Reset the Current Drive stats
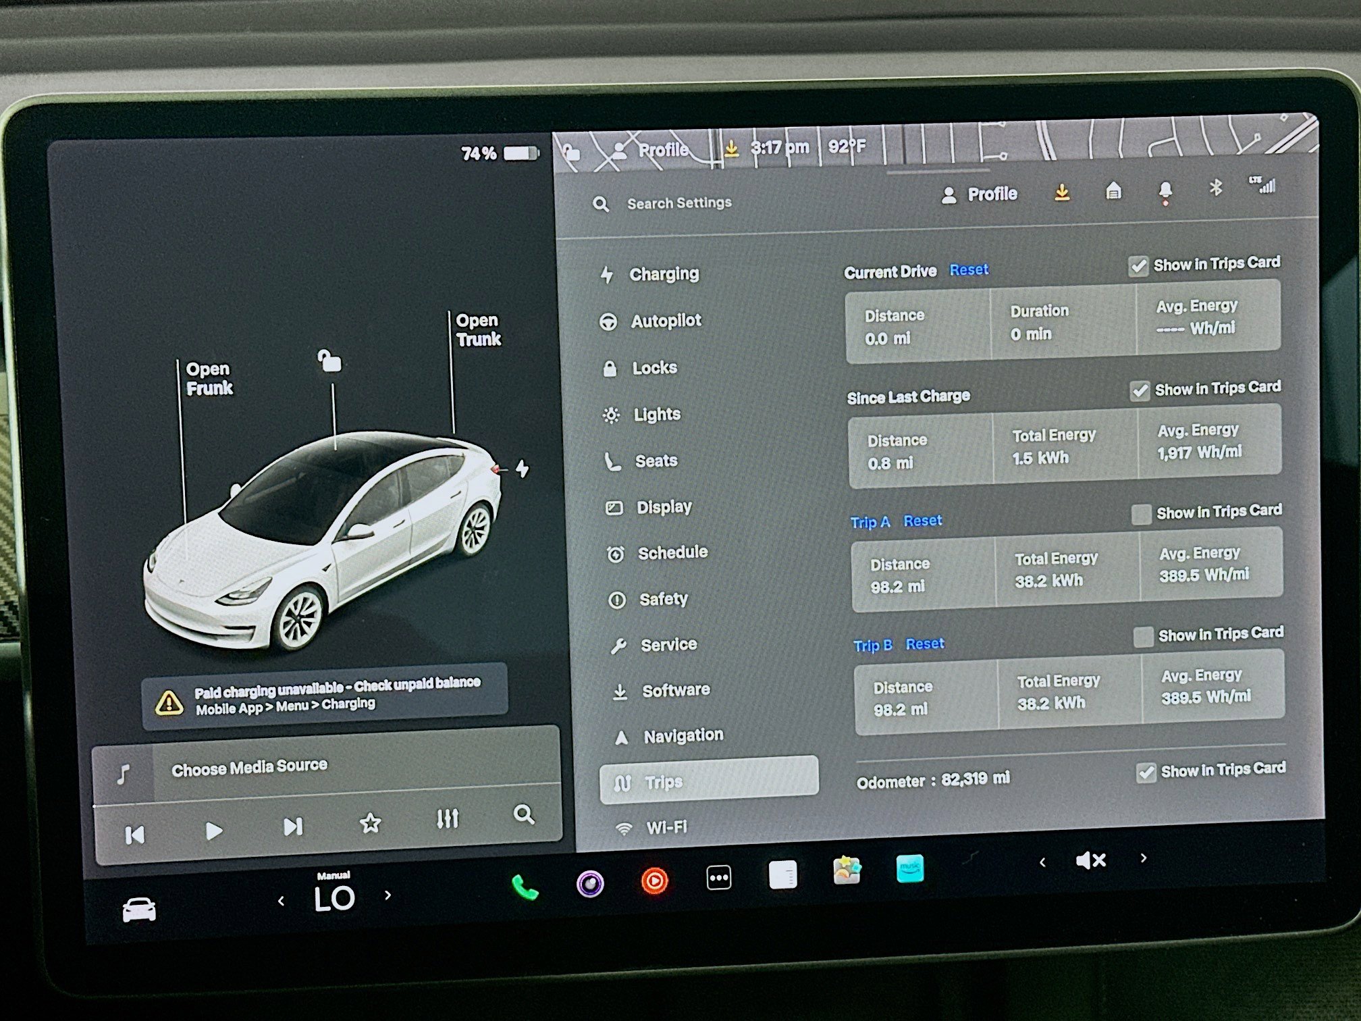Image resolution: width=1361 pixels, height=1021 pixels. click(969, 269)
